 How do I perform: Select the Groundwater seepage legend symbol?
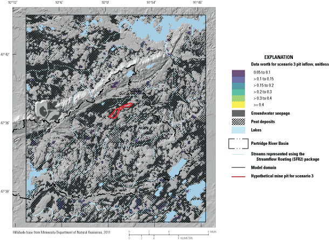(238, 112)
